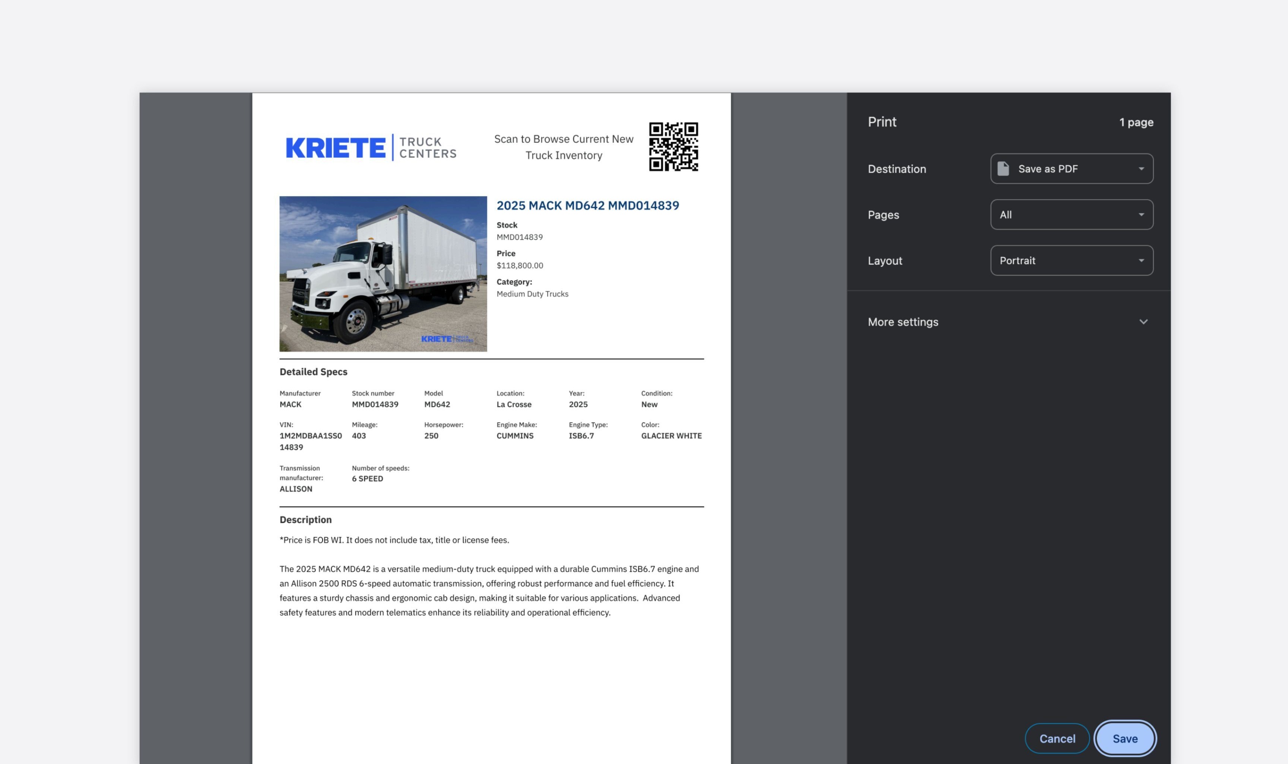Click the Print heading label
The image size is (1288, 764).
click(x=882, y=121)
